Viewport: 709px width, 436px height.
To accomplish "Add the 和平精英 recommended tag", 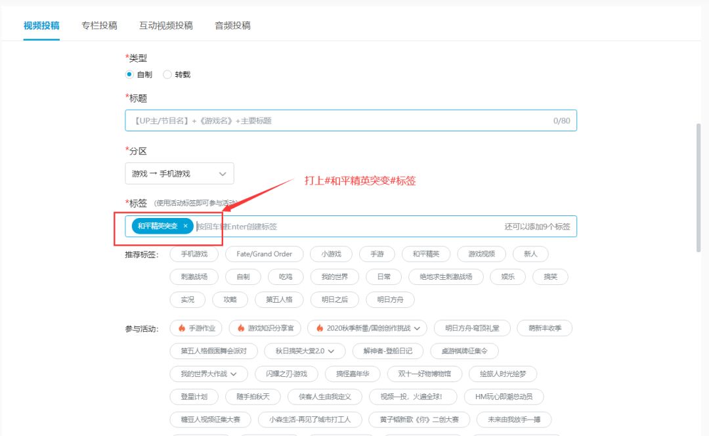I will click(x=426, y=254).
